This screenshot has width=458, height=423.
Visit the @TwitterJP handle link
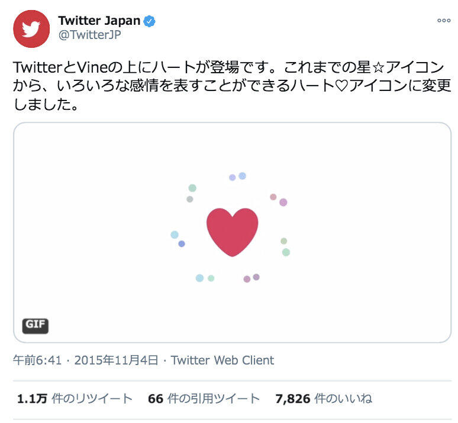click(x=89, y=34)
